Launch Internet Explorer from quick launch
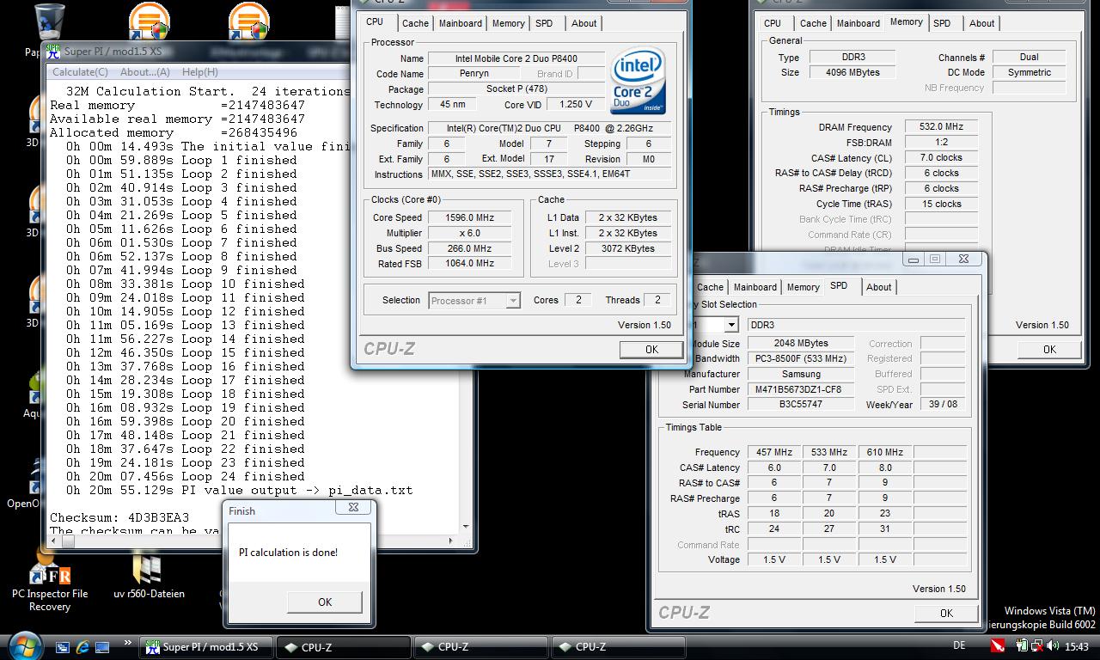Screen dimensions: 1100x660 click(x=82, y=647)
